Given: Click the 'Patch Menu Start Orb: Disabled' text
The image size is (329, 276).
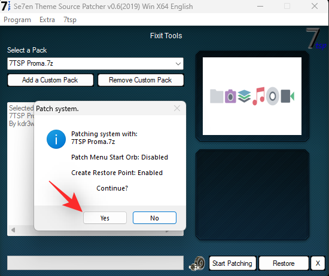Looking at the screenshot, I should [120, 157].
